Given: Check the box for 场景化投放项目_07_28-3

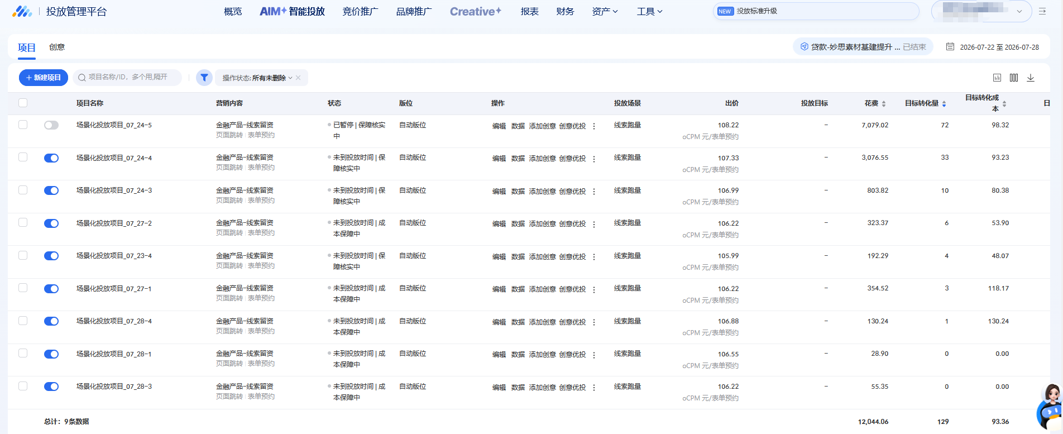Looking at the screenshot, I should click(x=23, y=386).
